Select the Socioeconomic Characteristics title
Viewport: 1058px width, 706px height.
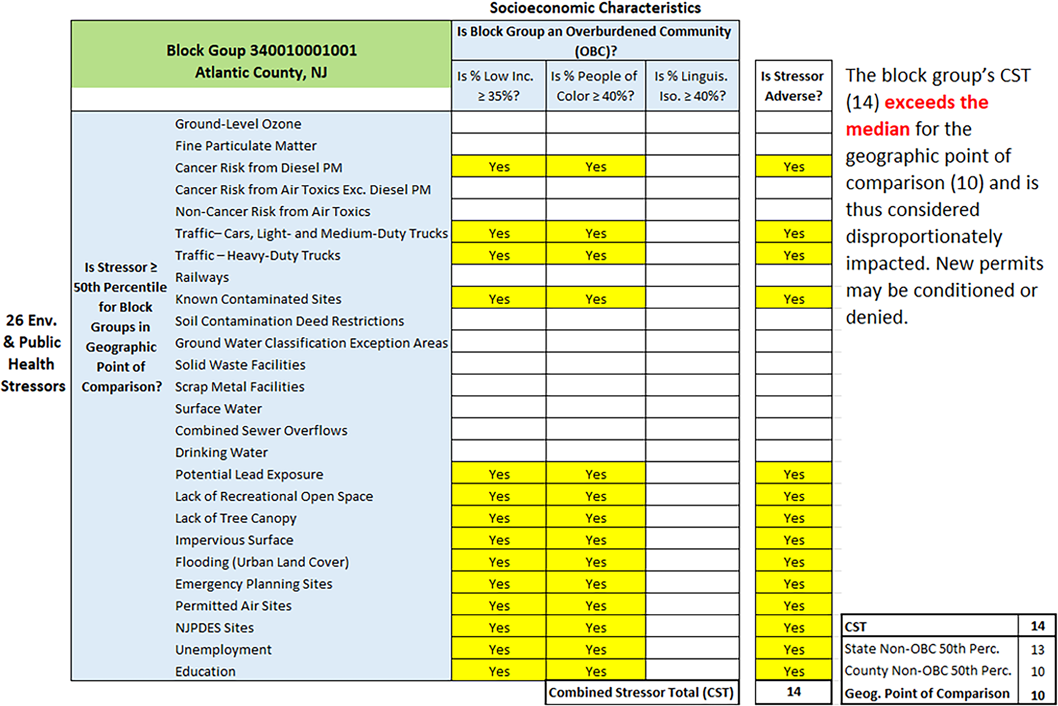tap(595, 8)
